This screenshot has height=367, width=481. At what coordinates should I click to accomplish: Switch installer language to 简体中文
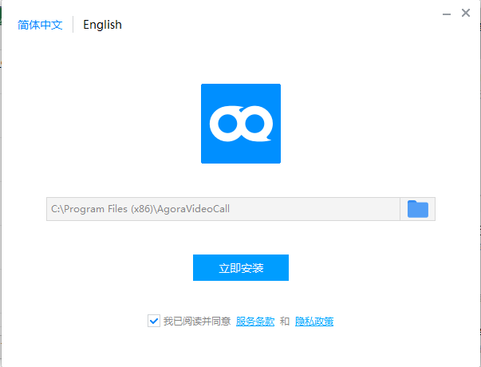click(x=40, y=25)
